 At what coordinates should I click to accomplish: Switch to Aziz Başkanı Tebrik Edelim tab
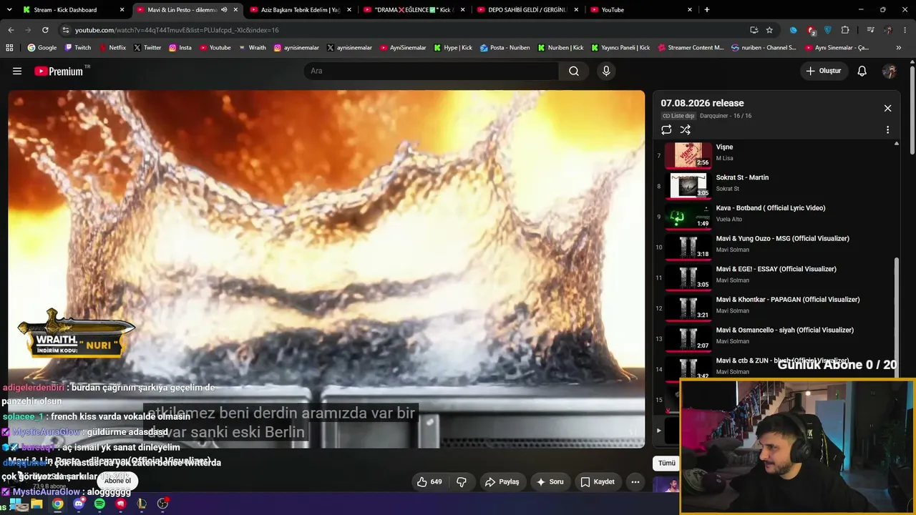(301, 10)
